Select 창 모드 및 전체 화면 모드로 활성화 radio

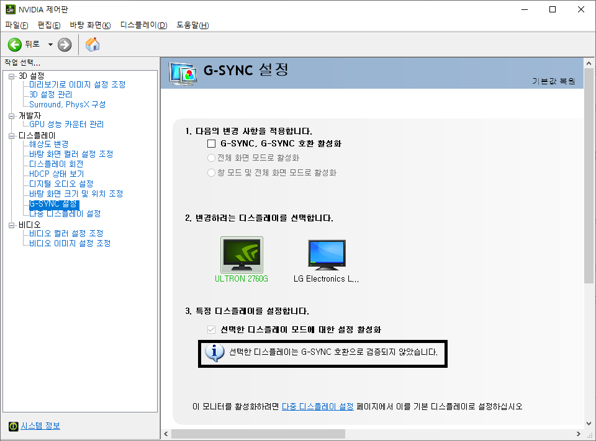point(211,173)
